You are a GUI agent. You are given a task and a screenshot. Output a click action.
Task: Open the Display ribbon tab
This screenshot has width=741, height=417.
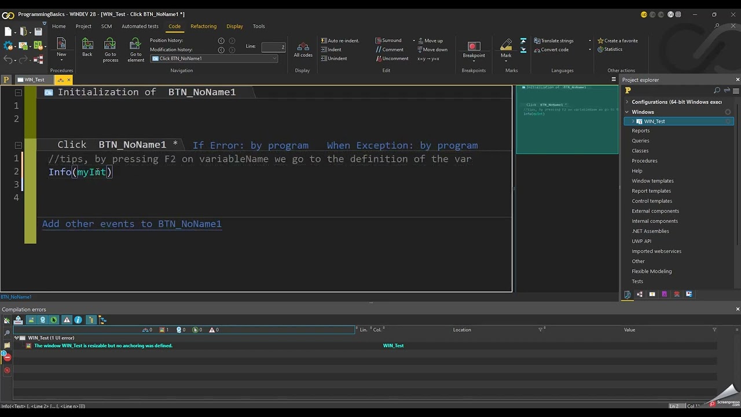(x=234, y=26)
